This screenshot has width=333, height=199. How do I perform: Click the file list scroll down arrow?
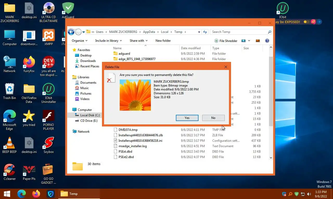point(271,157)
